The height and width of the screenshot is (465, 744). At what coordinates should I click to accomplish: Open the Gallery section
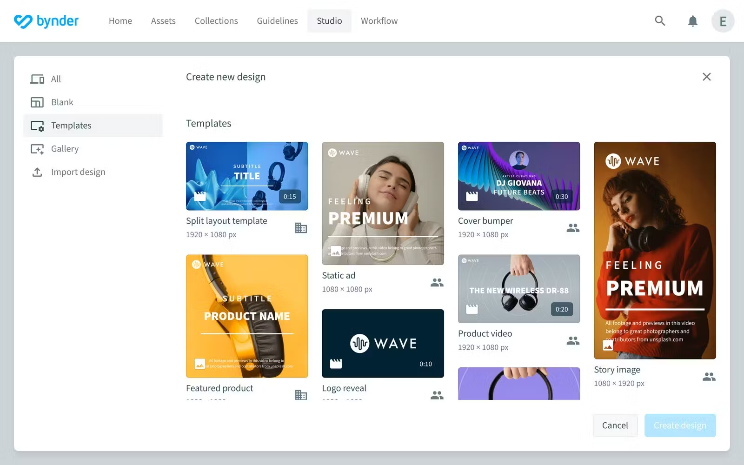coord(65,149)
